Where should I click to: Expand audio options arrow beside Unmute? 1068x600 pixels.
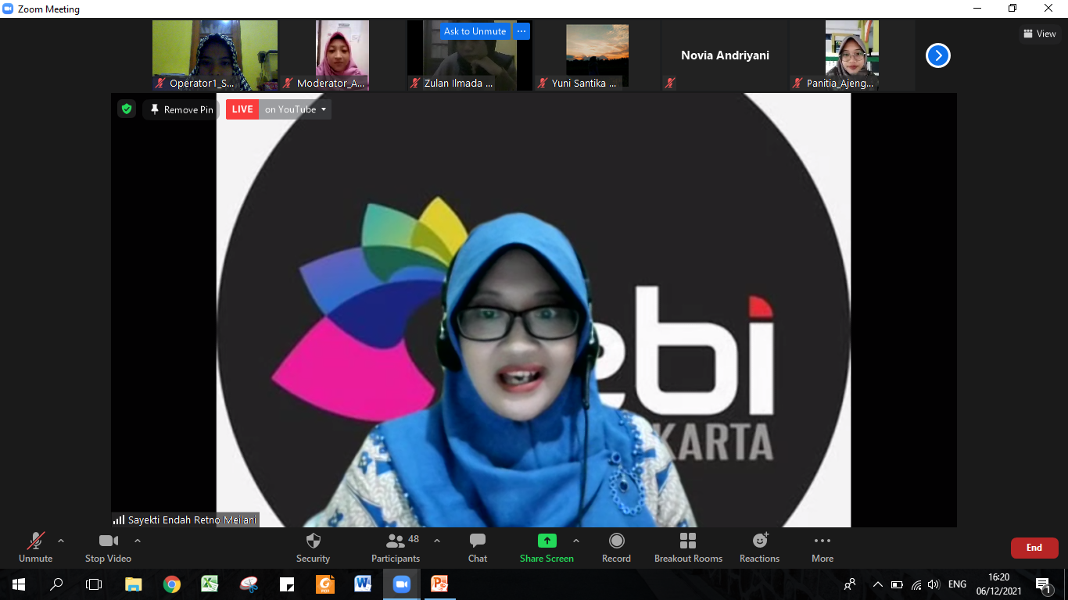[x=61, y=541]
